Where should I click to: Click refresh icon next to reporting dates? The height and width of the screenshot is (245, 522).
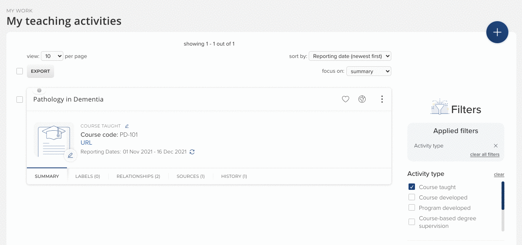tap(192, 152)
